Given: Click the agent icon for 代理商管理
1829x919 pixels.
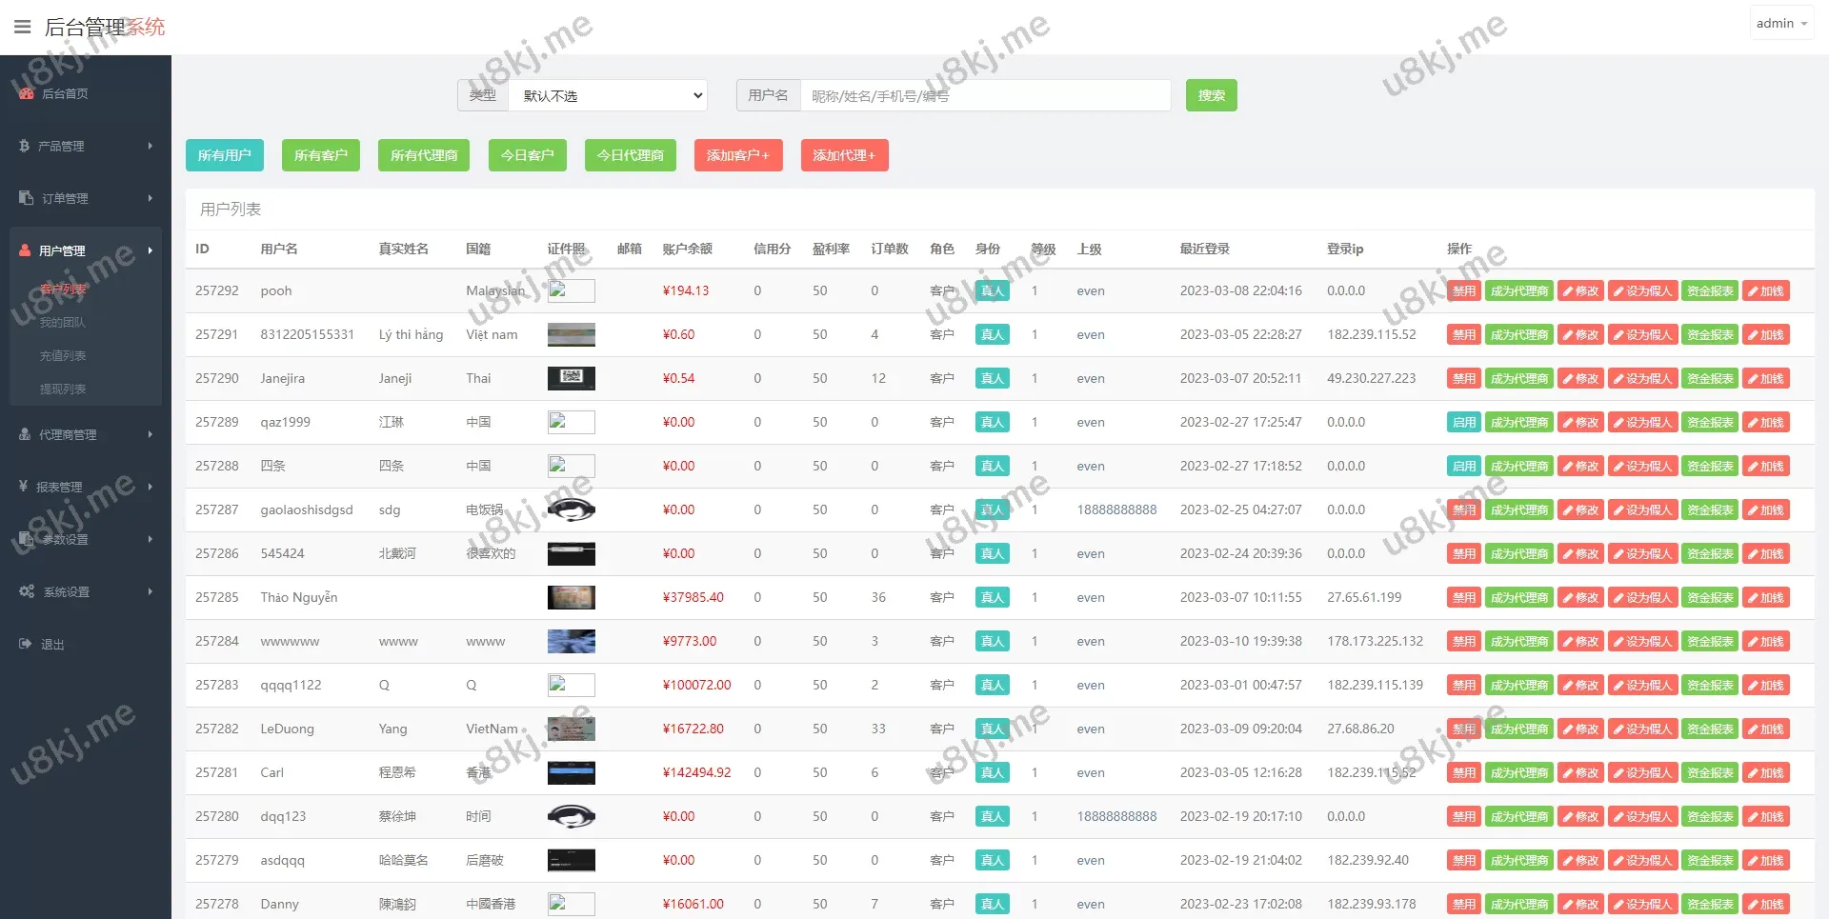Looking at the screenshot, I should click(x=25, y=434).
